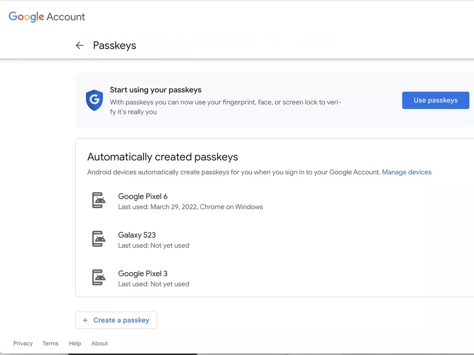Open the Privacy footer link
The width and height of the screenshot is (474, 355).
(x=23, y=344)
